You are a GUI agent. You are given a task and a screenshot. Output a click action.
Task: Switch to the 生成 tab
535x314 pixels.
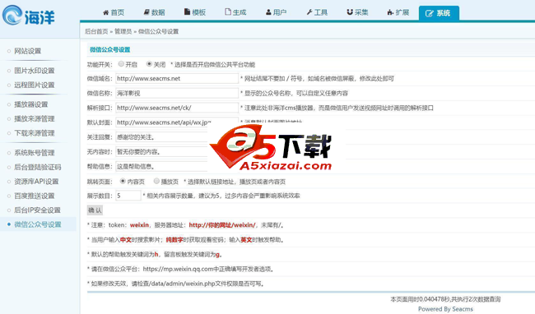(235, 12)
